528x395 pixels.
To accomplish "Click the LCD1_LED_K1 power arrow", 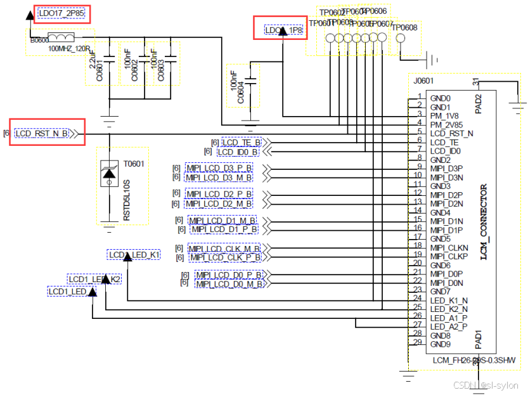I will [127, 257].
